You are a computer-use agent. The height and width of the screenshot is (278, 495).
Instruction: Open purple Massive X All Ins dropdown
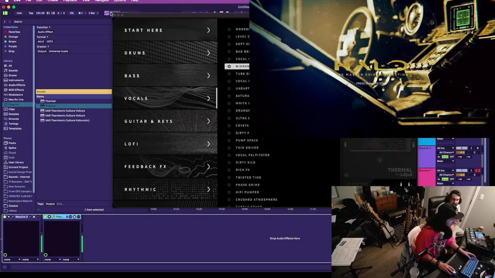445,148
